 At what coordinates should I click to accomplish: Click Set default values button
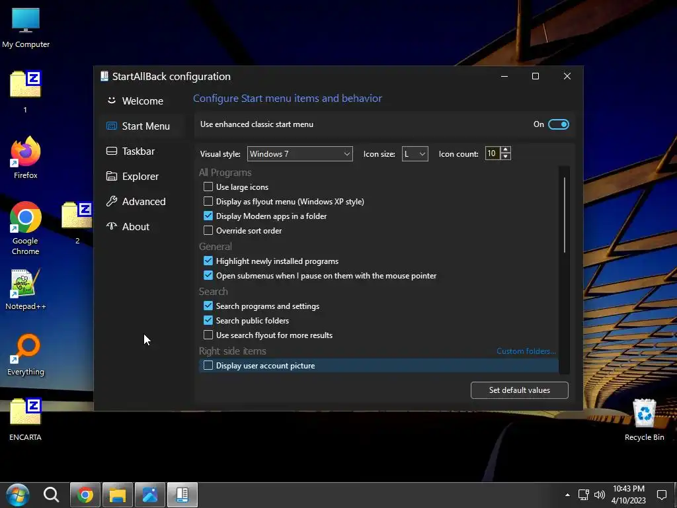(x=520, y=390)
